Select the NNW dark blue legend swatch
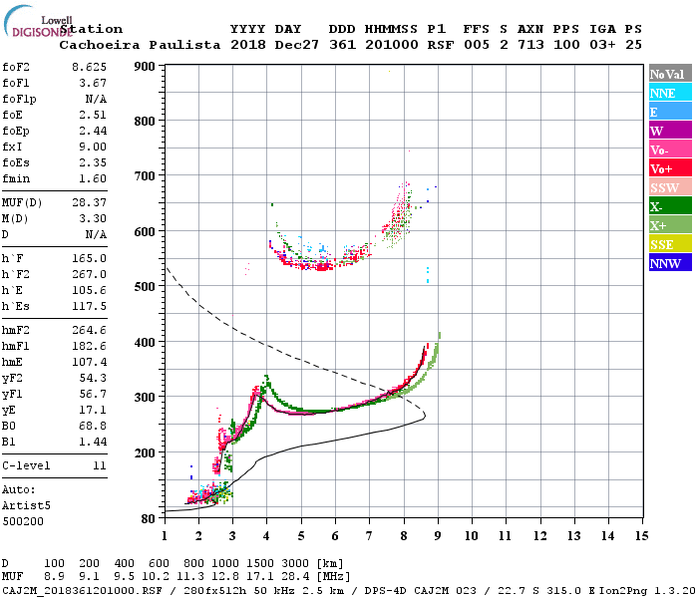Screen dimensions: 698x598 click(x=670, y=262)
